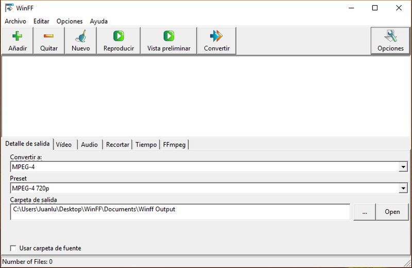Open the Archivo menu
The width and height of the screenshot is (412, 268).
(x=15, y=21)
